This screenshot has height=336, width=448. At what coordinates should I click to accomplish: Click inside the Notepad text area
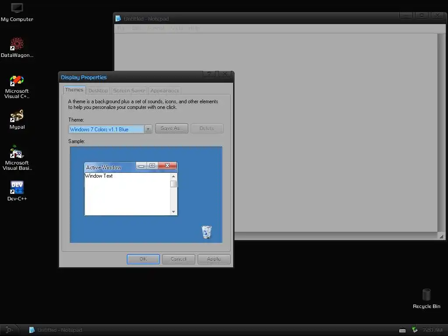point(276,133)
